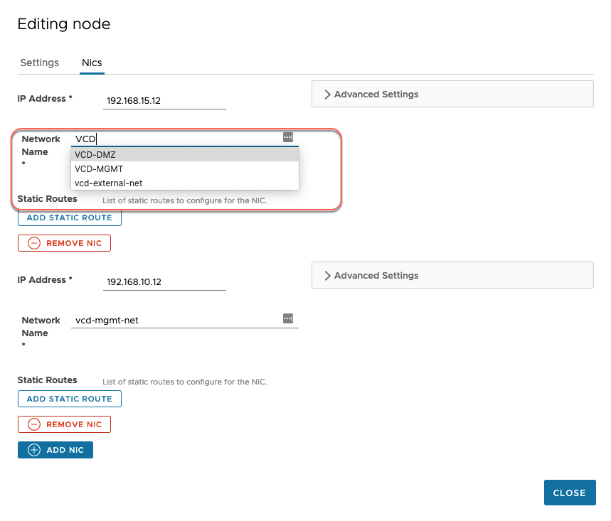611x521 pixels.
Task: Click the ellipsis icon beside VCD network field
Action: pyautogui.click(x=288, y=137)
